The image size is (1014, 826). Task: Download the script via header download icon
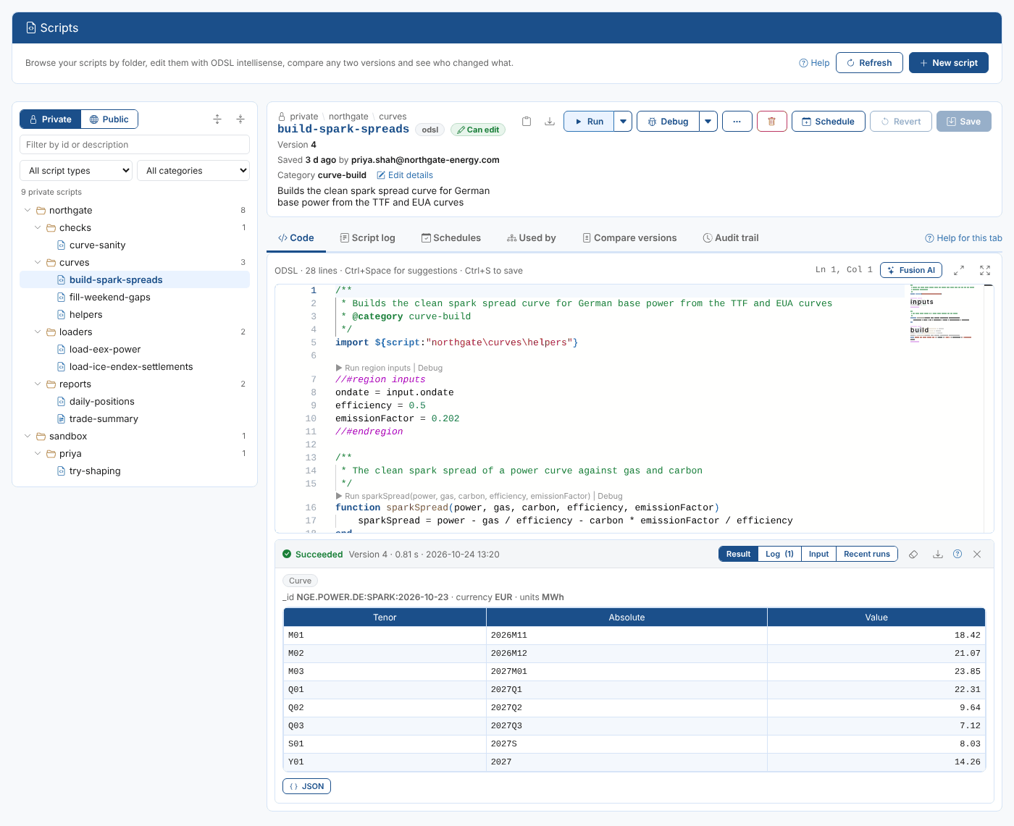[x=550, y=122]
